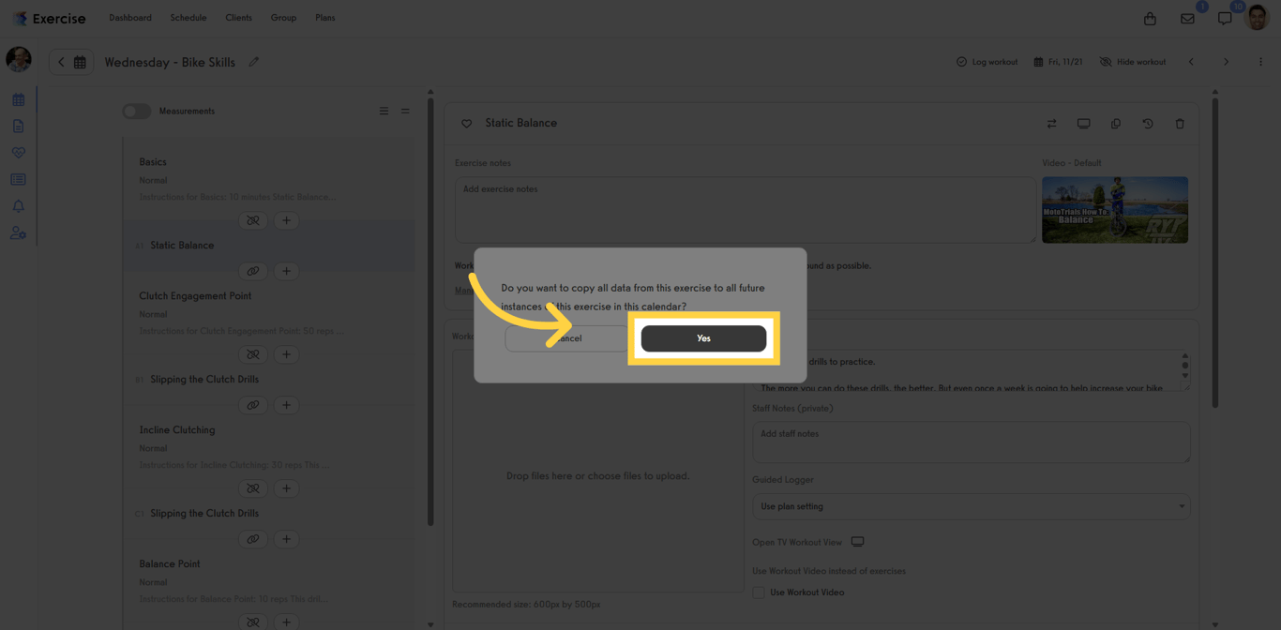Open the list icon in left sidebar
This screenshot has height=630, width=1281.
[18, 179]
